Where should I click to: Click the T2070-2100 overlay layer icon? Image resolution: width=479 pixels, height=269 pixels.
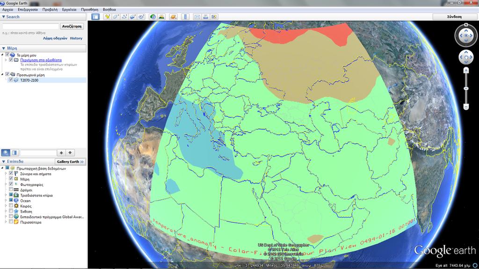[x=16, y=80]
